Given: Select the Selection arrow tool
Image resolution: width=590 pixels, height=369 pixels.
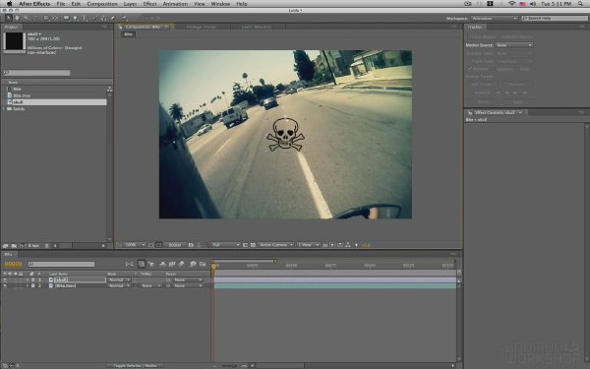Looking at the screenshot, I should [x=8, y=18].
